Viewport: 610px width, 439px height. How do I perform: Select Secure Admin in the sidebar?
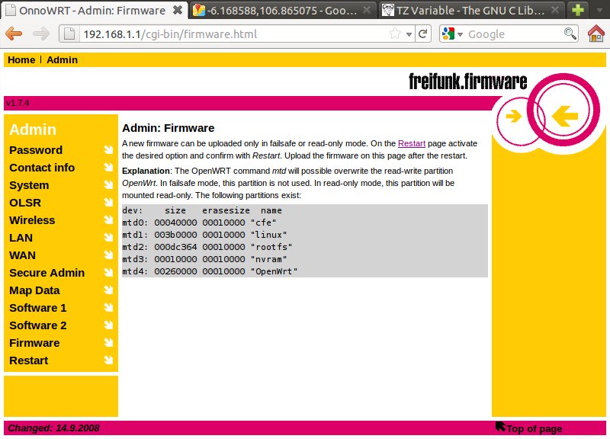[x=47, y=273]
